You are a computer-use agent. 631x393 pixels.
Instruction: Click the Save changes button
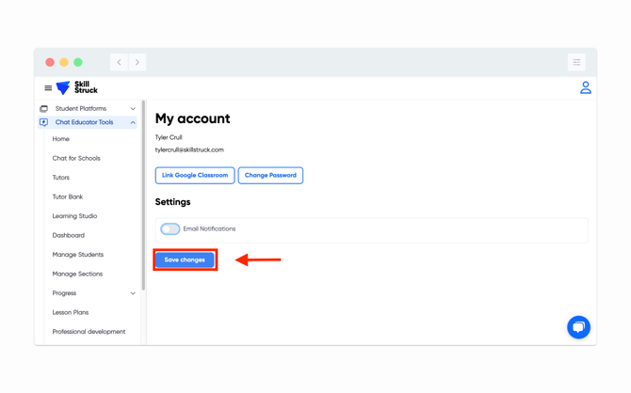click(185, 259)
